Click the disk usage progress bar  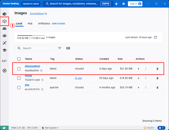pos(31,35)
